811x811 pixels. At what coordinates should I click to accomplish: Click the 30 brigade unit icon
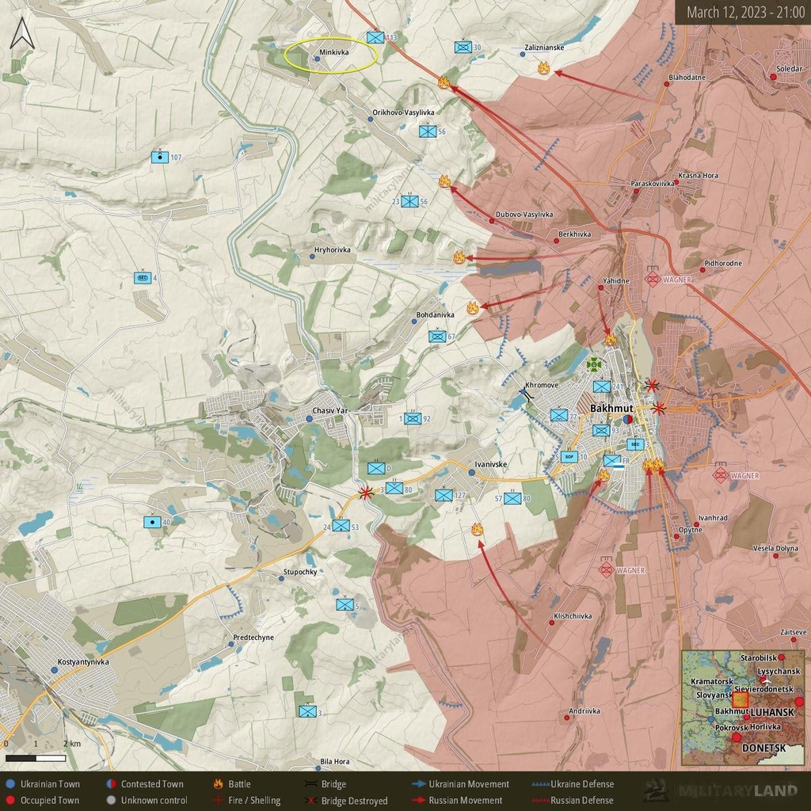pos(463,47)
